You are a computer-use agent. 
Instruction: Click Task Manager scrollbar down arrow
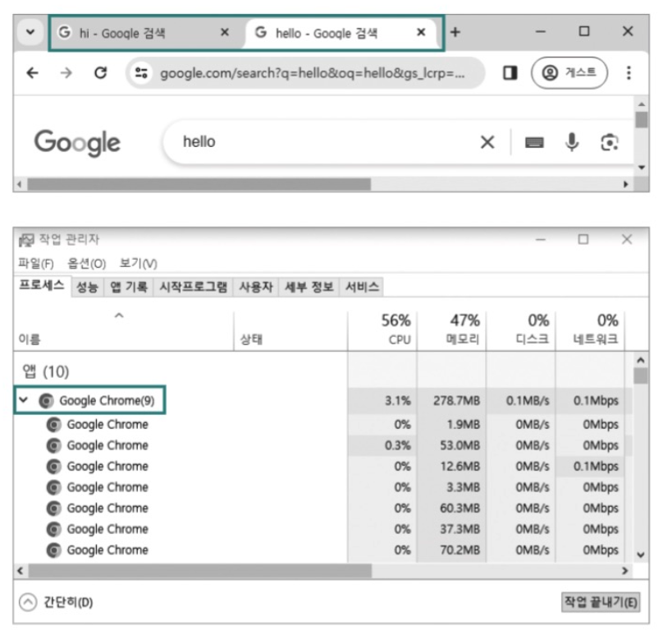click(641, 555)
